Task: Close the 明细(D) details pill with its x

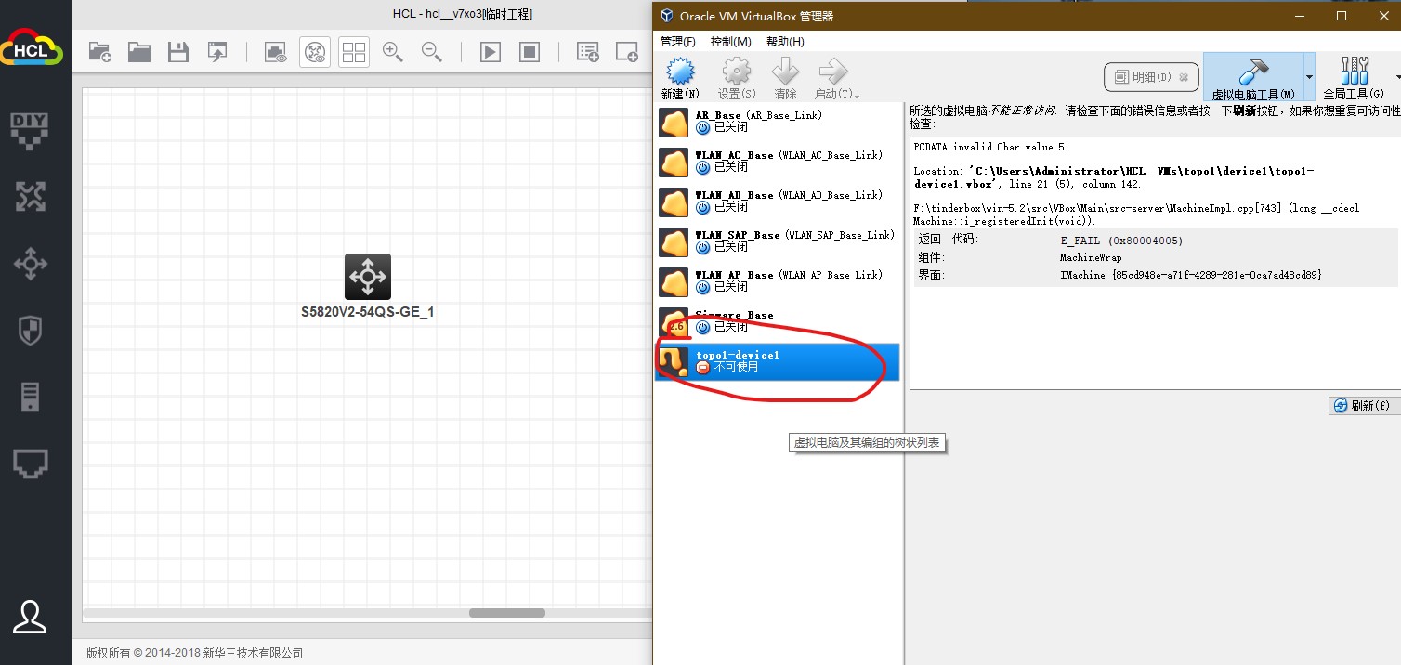Action: tap(1183, 77)
